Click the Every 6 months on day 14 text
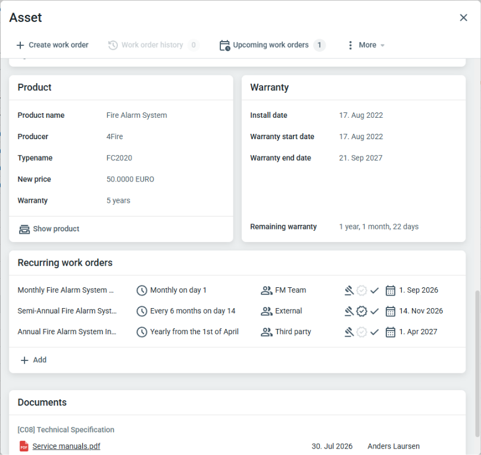This screenshot has height=455, width=481. coord(193,311)
